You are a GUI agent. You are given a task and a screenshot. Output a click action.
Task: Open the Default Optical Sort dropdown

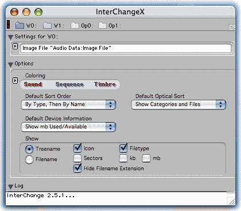point(178,104)
